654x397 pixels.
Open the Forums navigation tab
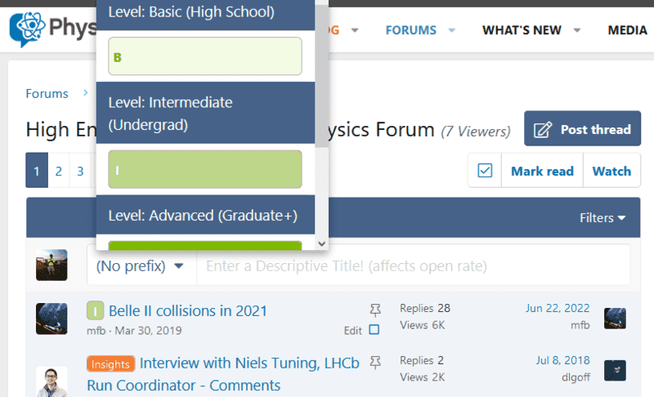pyautogui.click(x=410, y=30)
